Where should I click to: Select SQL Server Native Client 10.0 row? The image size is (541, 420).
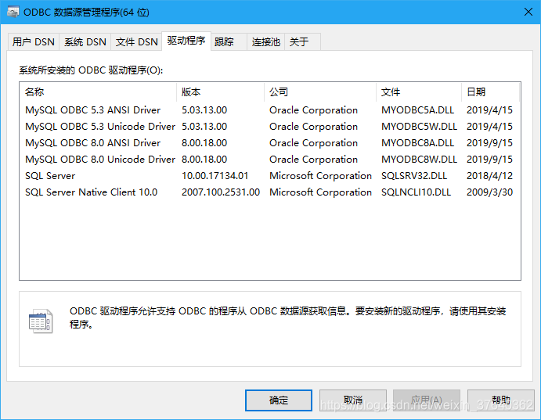pos(270,192)
